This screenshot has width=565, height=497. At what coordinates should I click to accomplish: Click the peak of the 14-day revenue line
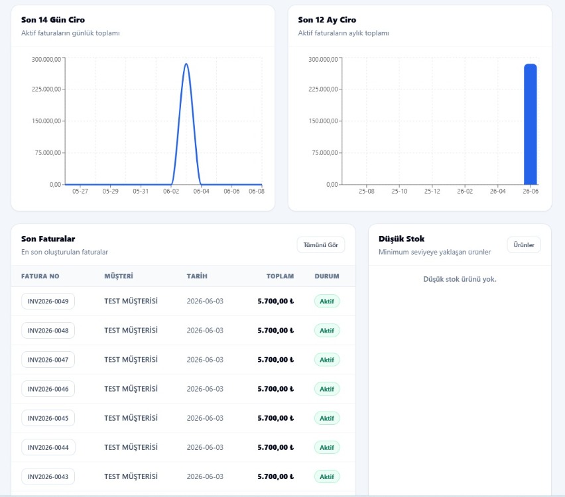pos(186,64)
